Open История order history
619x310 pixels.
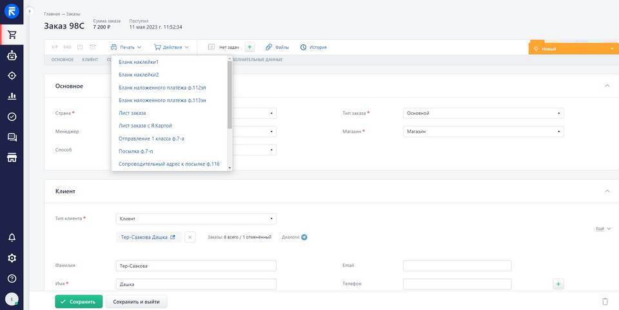tap(313, 47)
